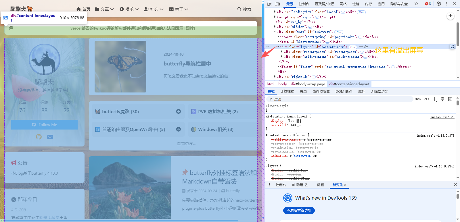Click the email envelope icon in profile card
The height and width of the screenshot is (222, 460).
tap(50, 137)
